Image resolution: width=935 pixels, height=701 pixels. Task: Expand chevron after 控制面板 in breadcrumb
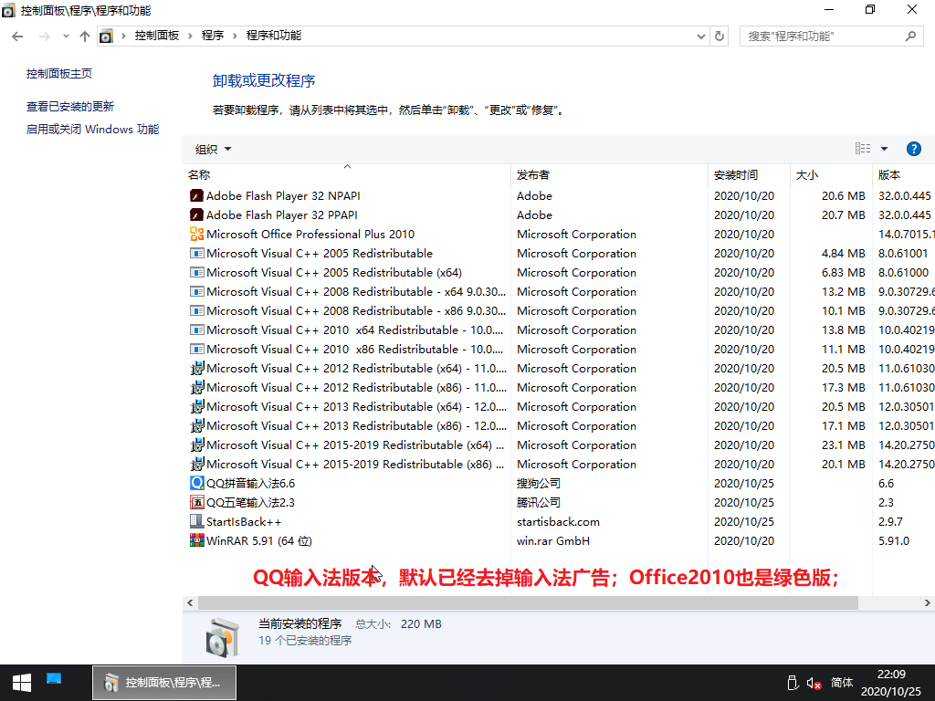pyautogui.click(x=190, y=37)
